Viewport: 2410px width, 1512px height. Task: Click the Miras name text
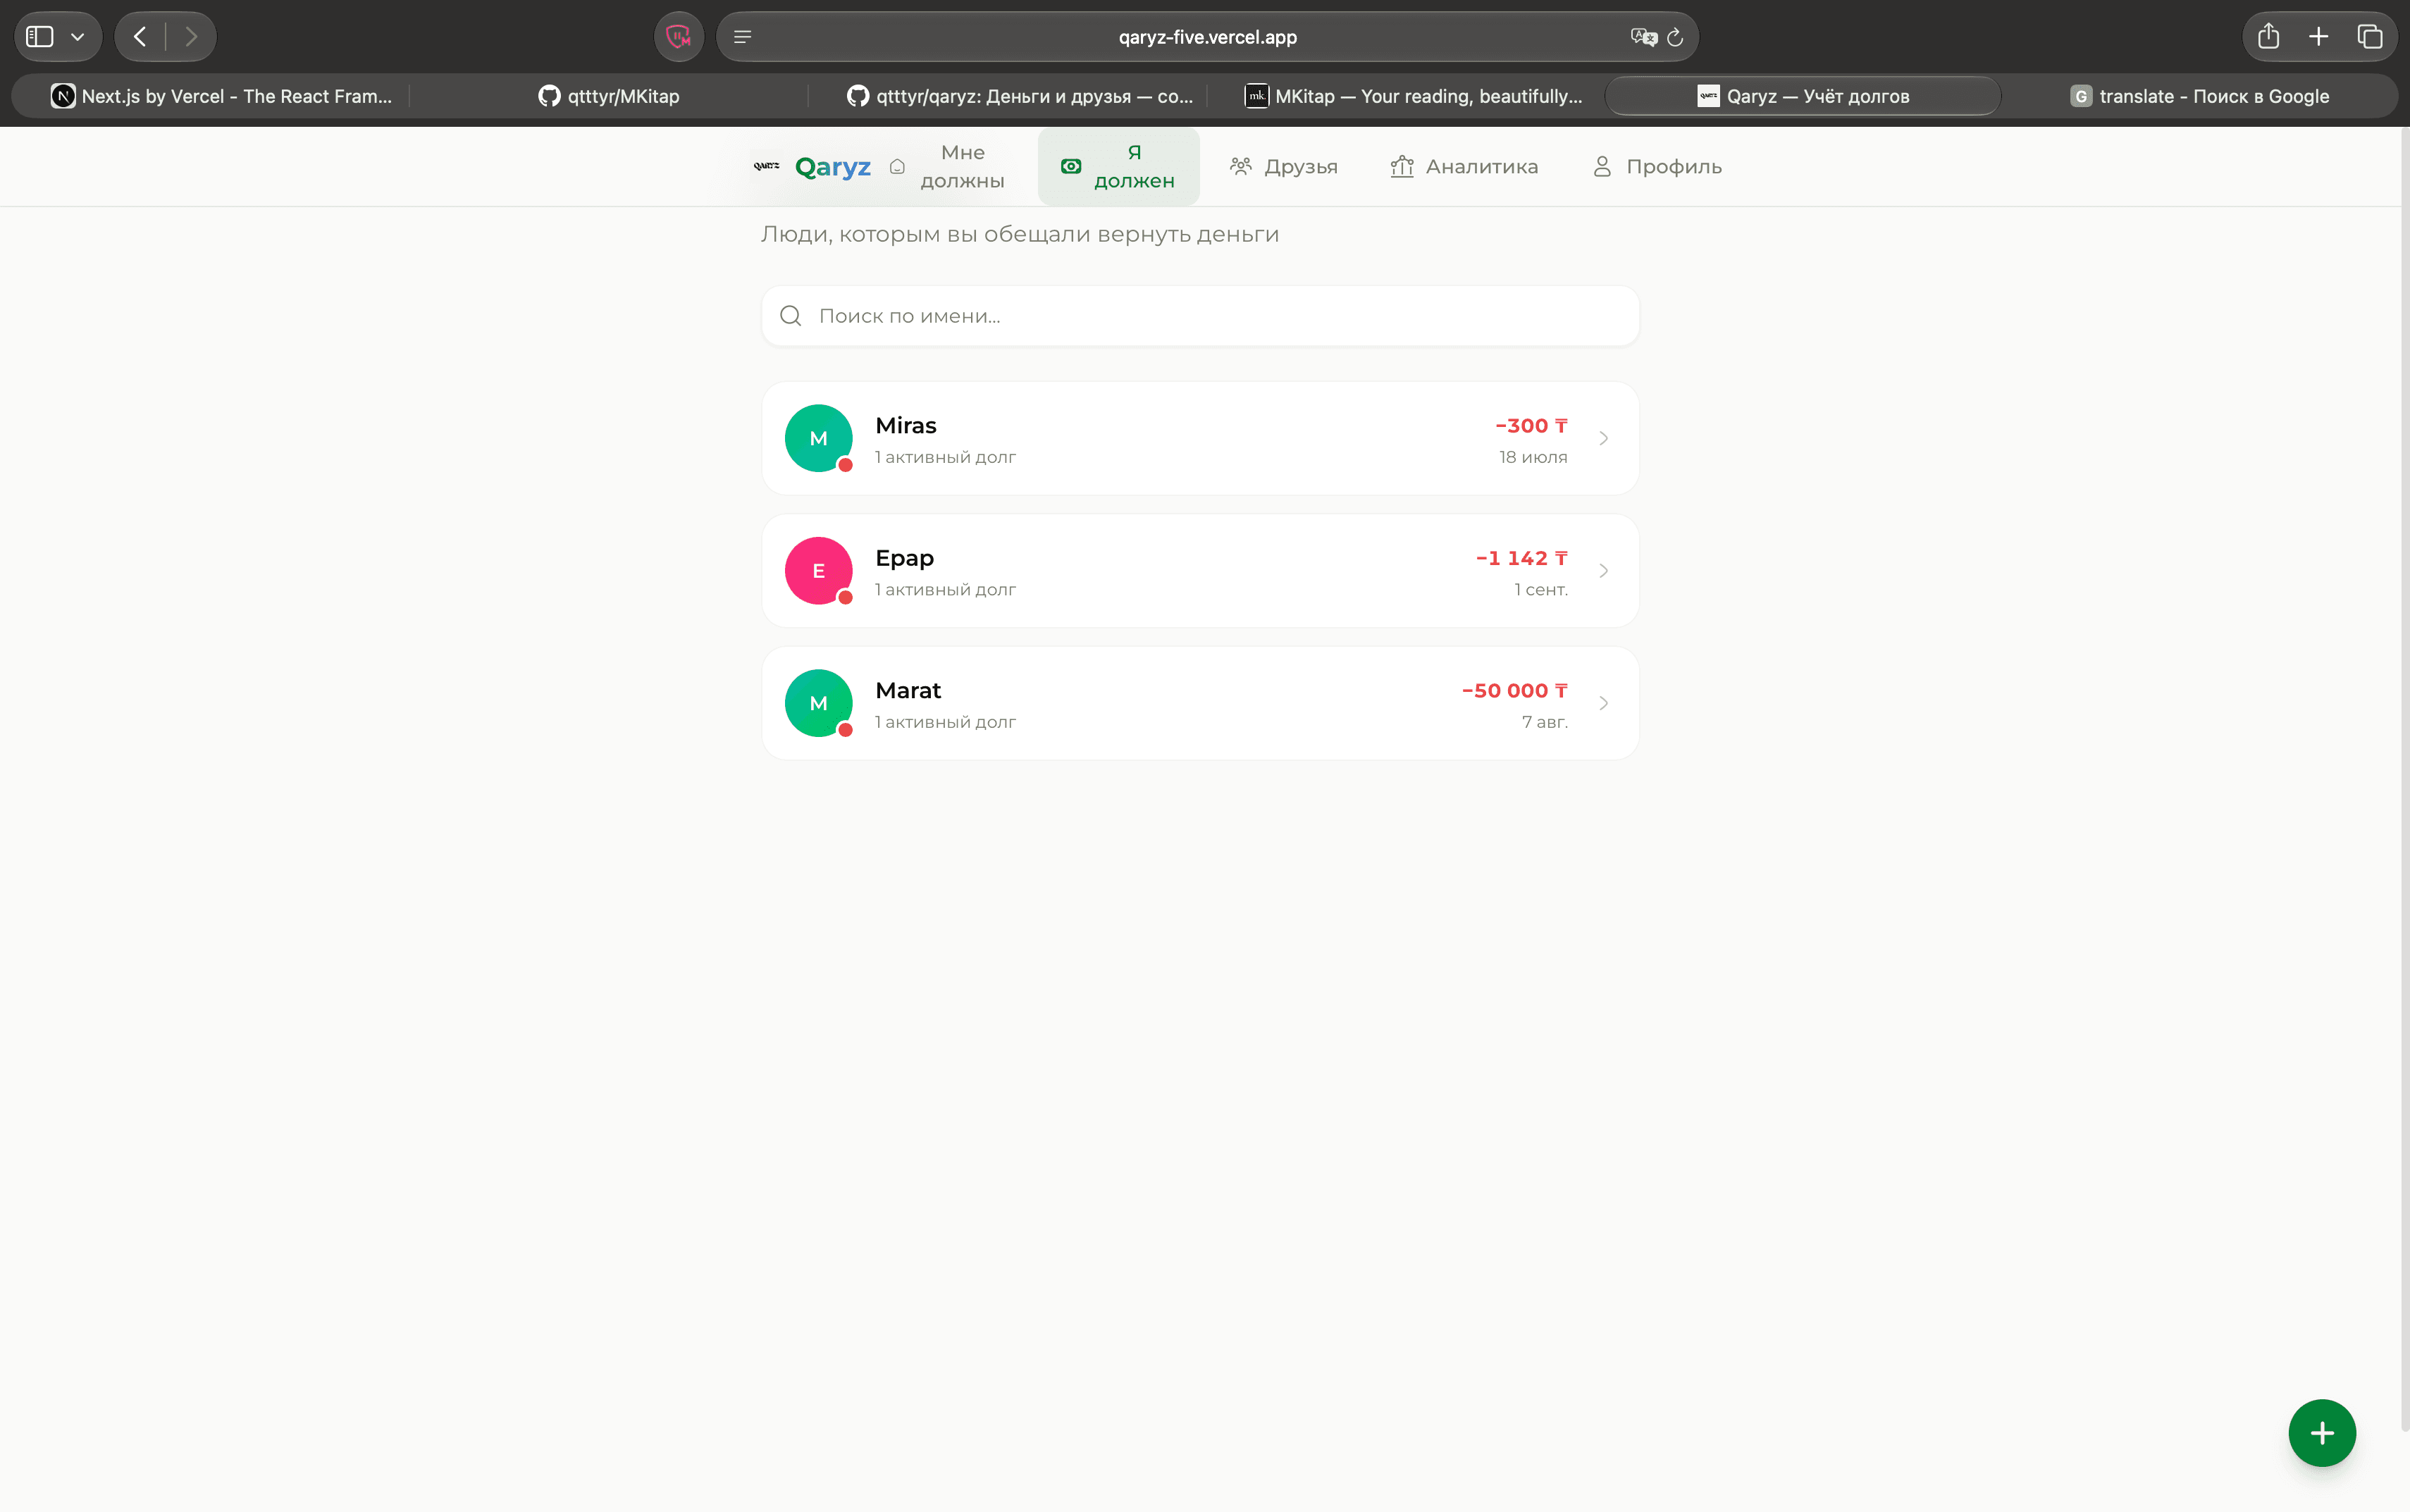click(905, 425)
